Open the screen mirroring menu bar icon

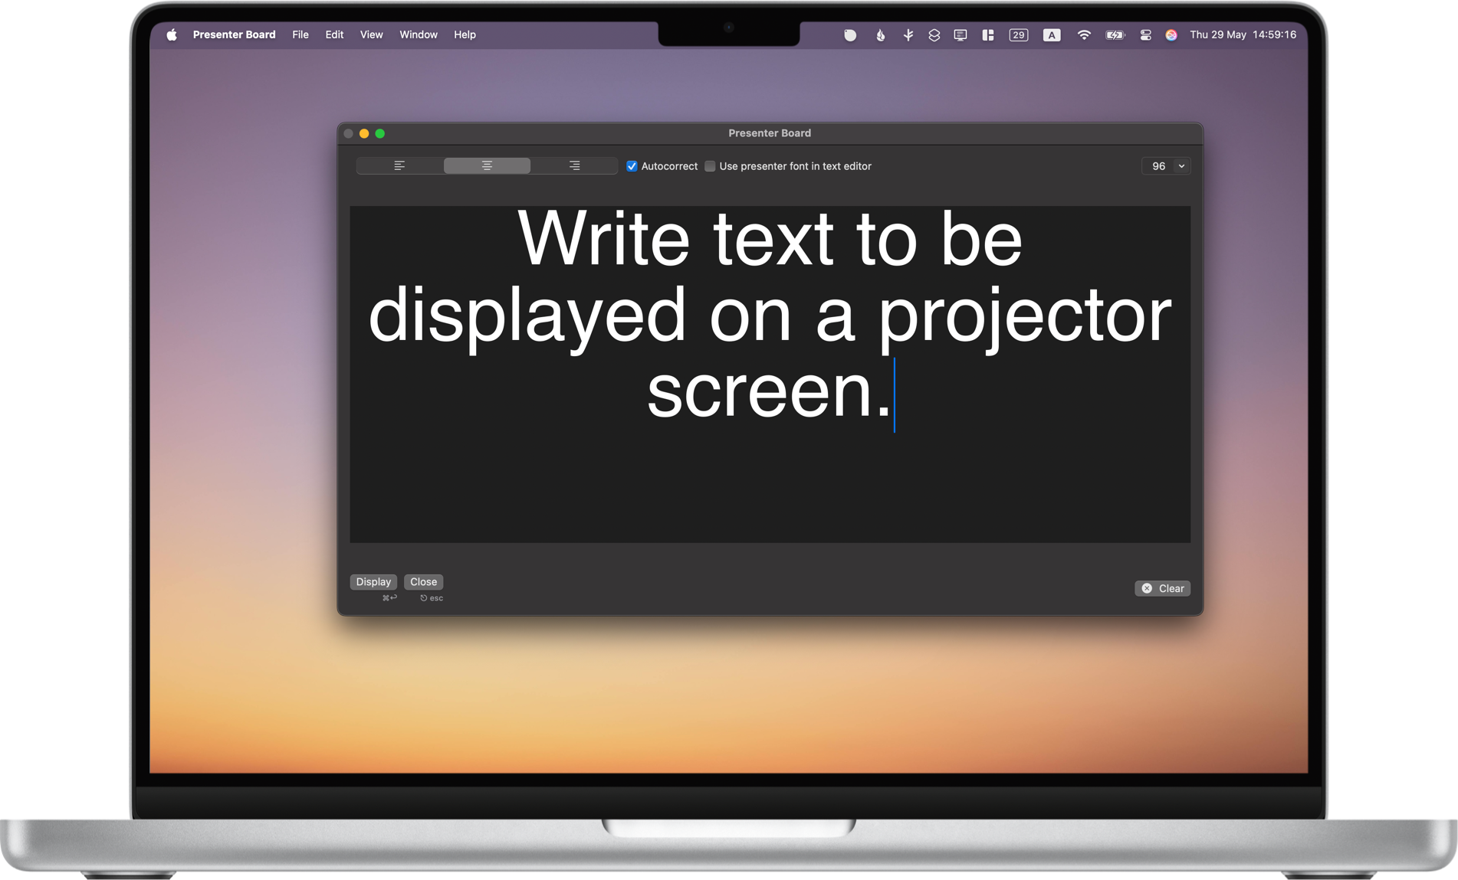click(x=960, y=34)
